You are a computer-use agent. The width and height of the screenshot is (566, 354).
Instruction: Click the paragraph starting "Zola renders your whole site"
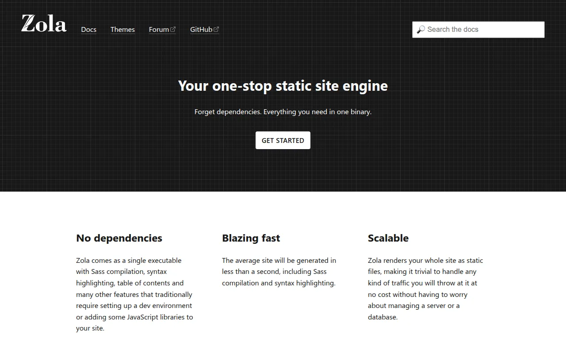click(425, 289)
